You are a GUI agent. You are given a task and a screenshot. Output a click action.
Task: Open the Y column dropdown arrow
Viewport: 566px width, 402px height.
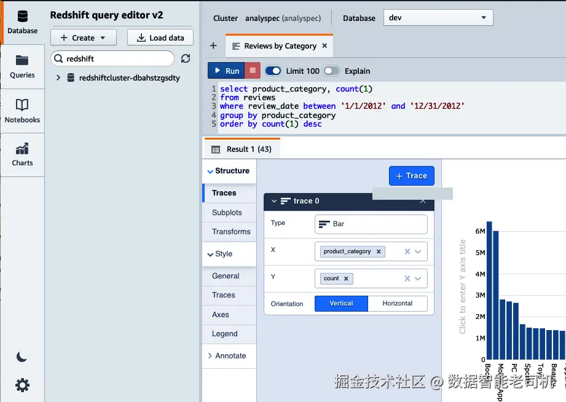418,278
